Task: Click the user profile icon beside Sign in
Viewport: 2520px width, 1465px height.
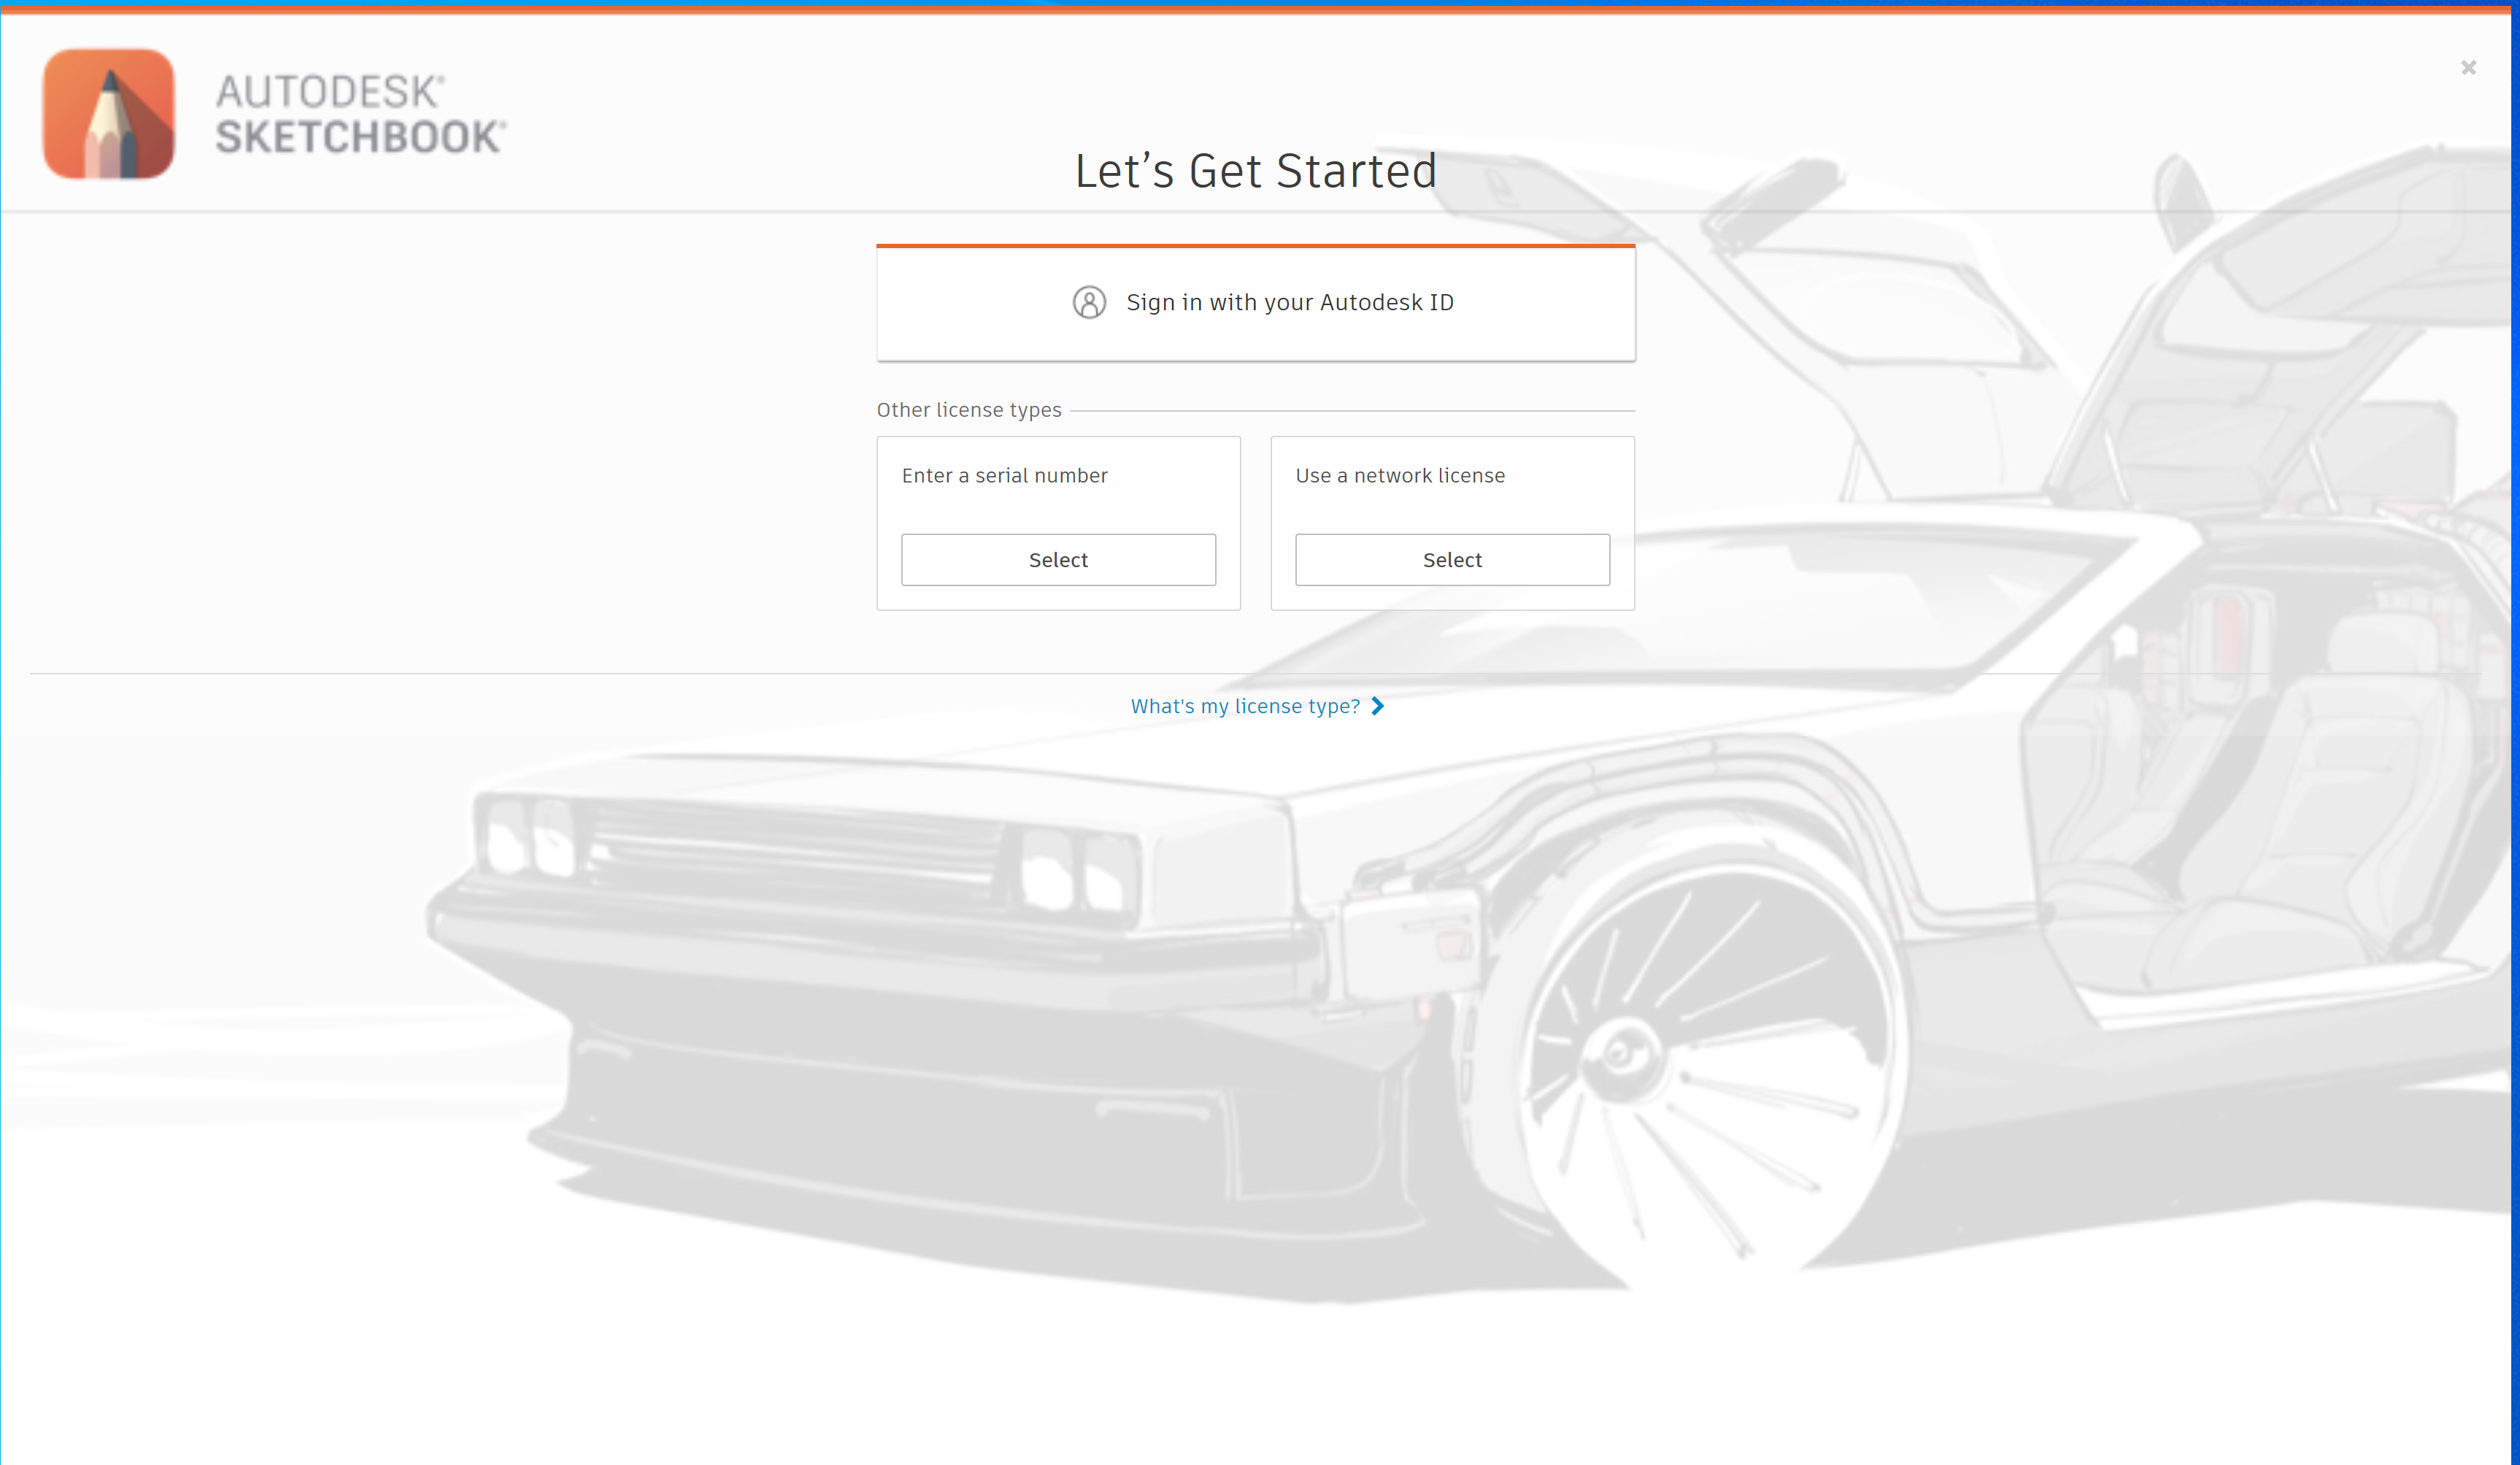Action: coord(1089,302)
